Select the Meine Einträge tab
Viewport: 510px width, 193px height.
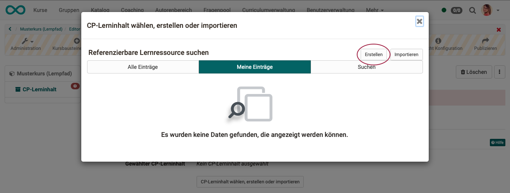[255, 67]
